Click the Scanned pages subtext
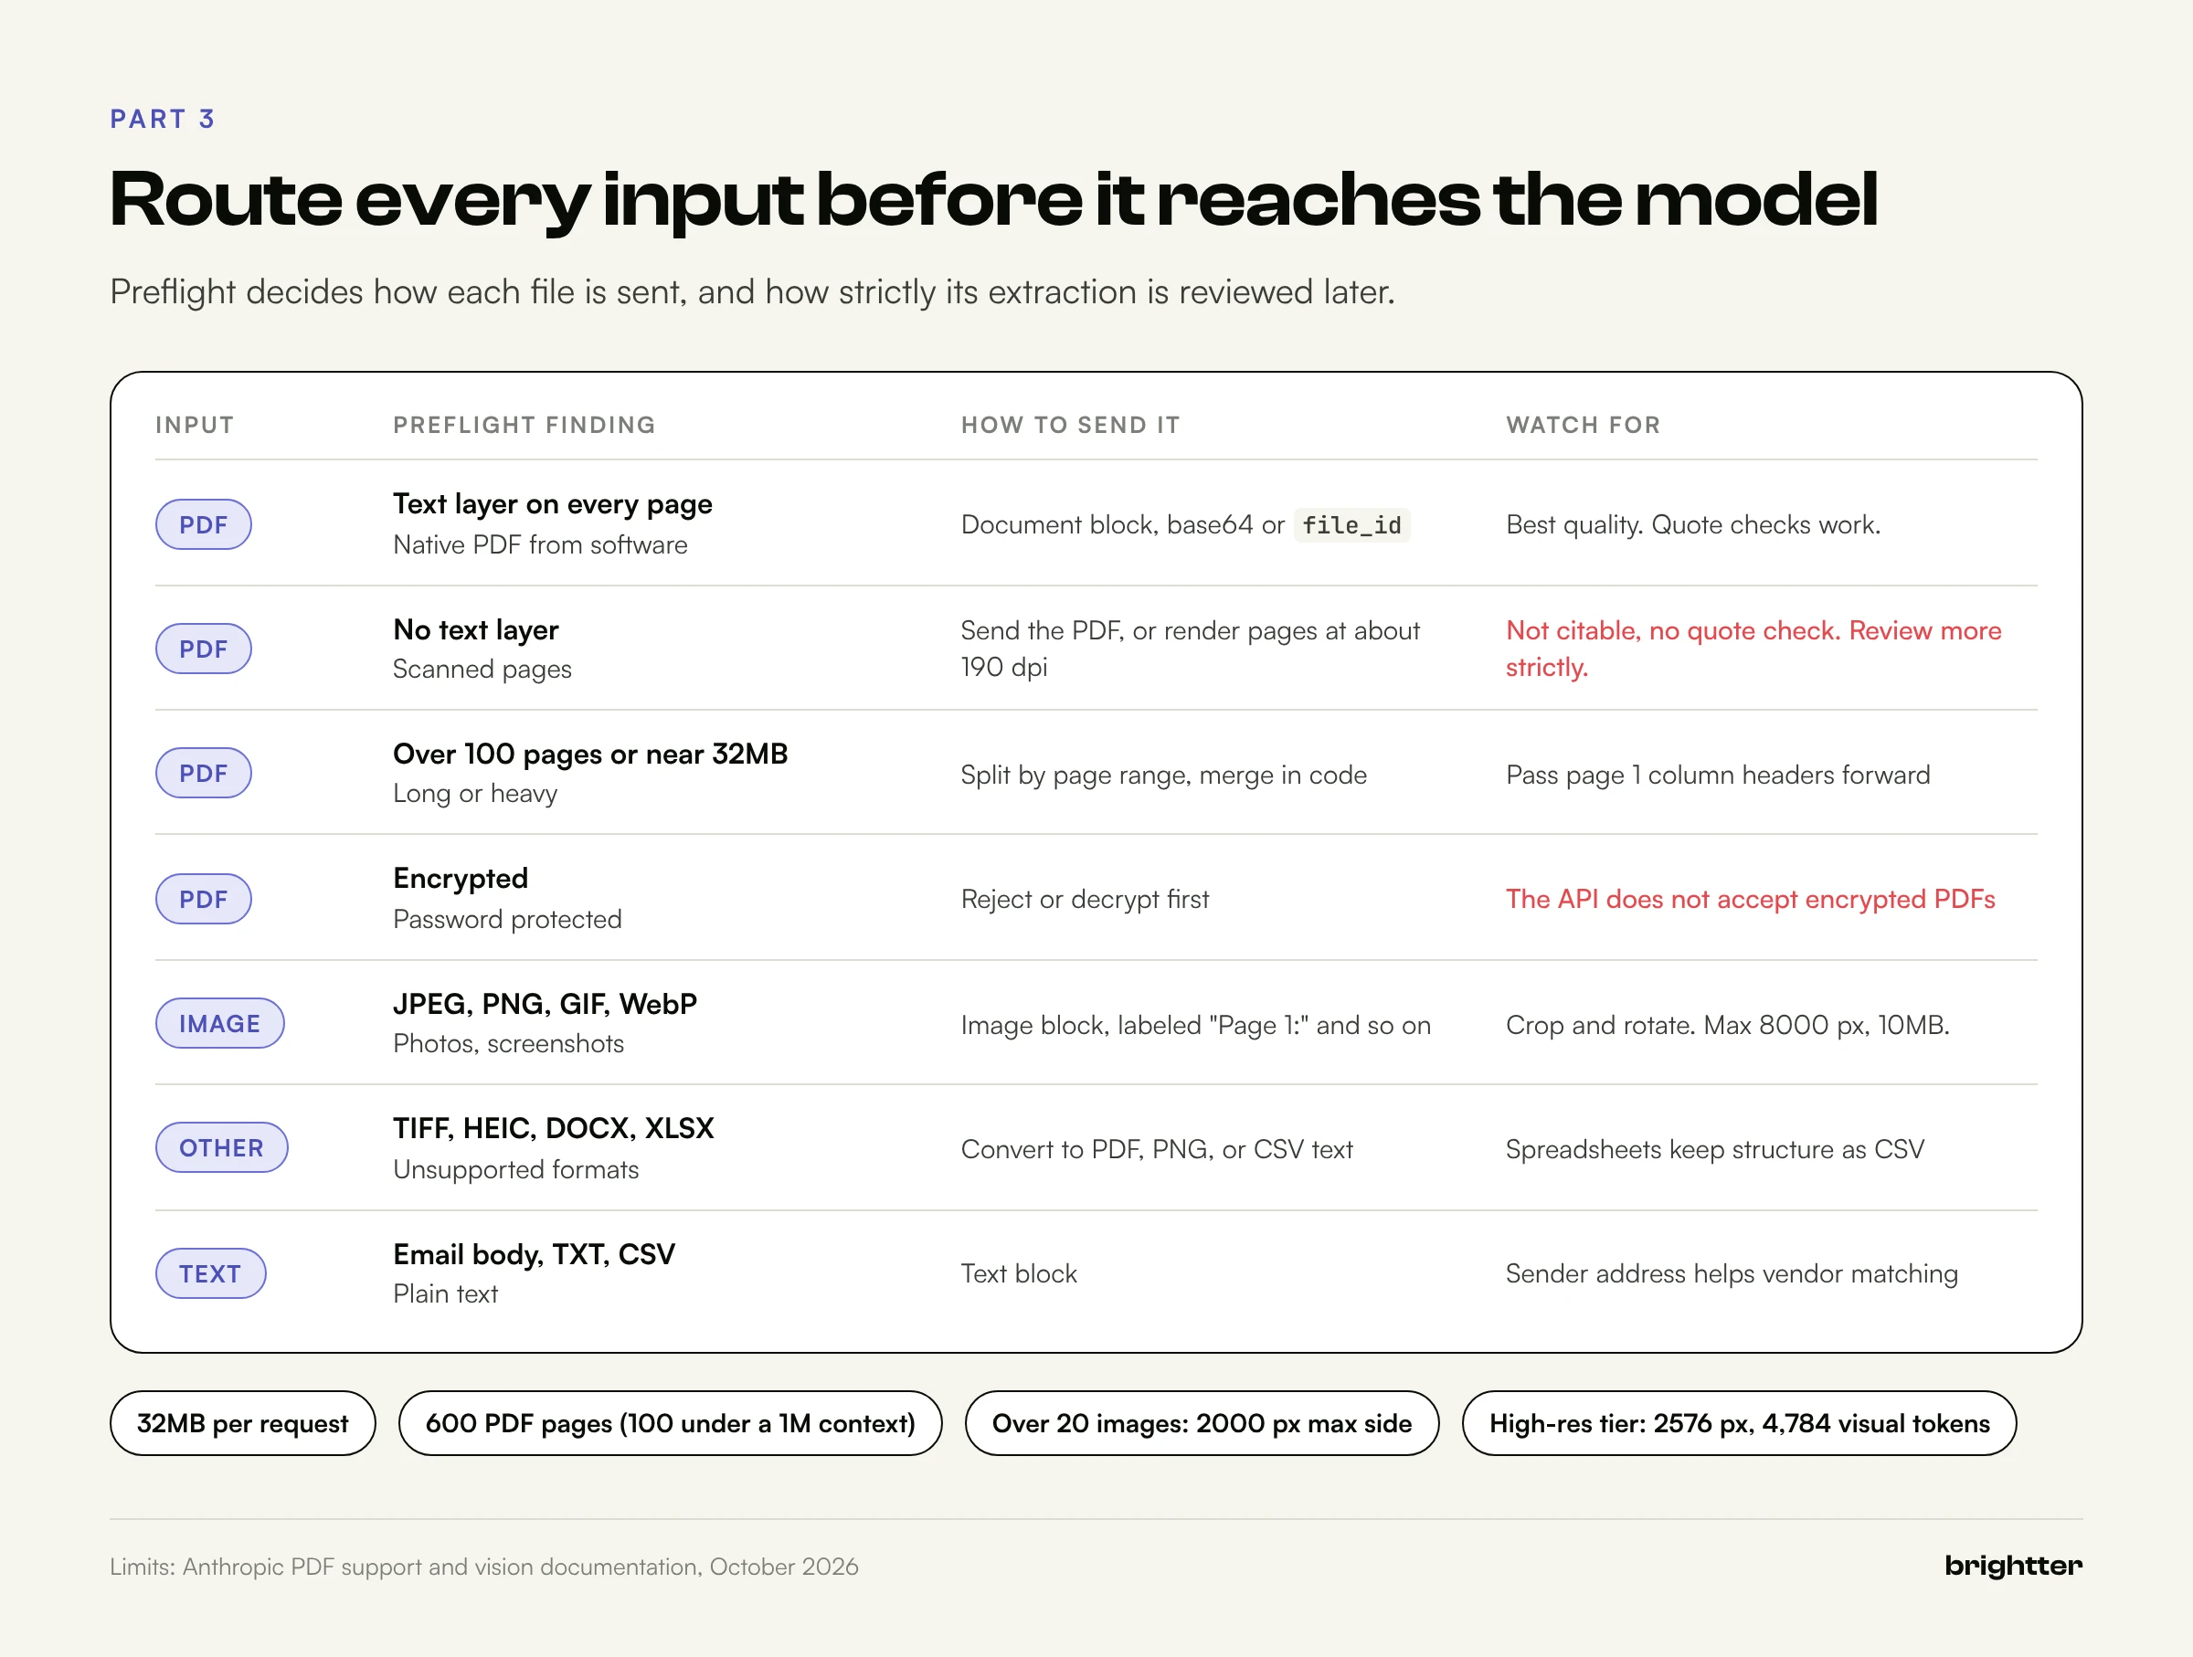Viewport: 2193px width, 1657px height. pyautogui.click(x=482, y=670)
